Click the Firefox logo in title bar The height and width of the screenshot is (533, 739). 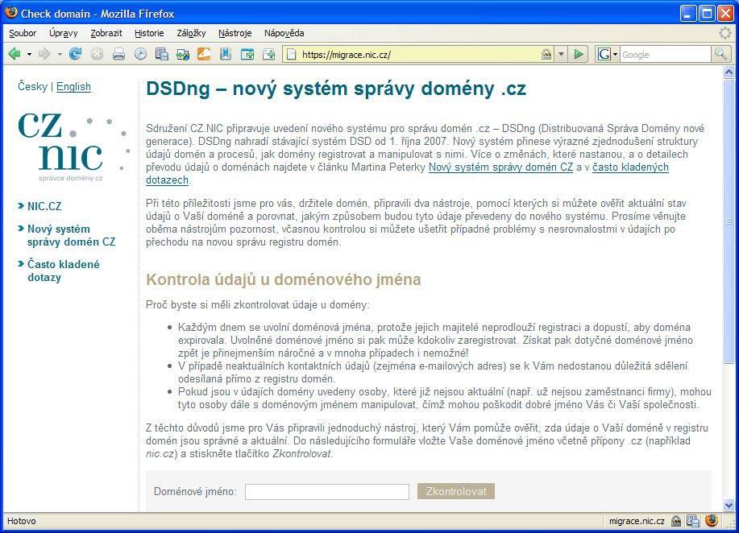pyautogui.click(x=10, y=13)
